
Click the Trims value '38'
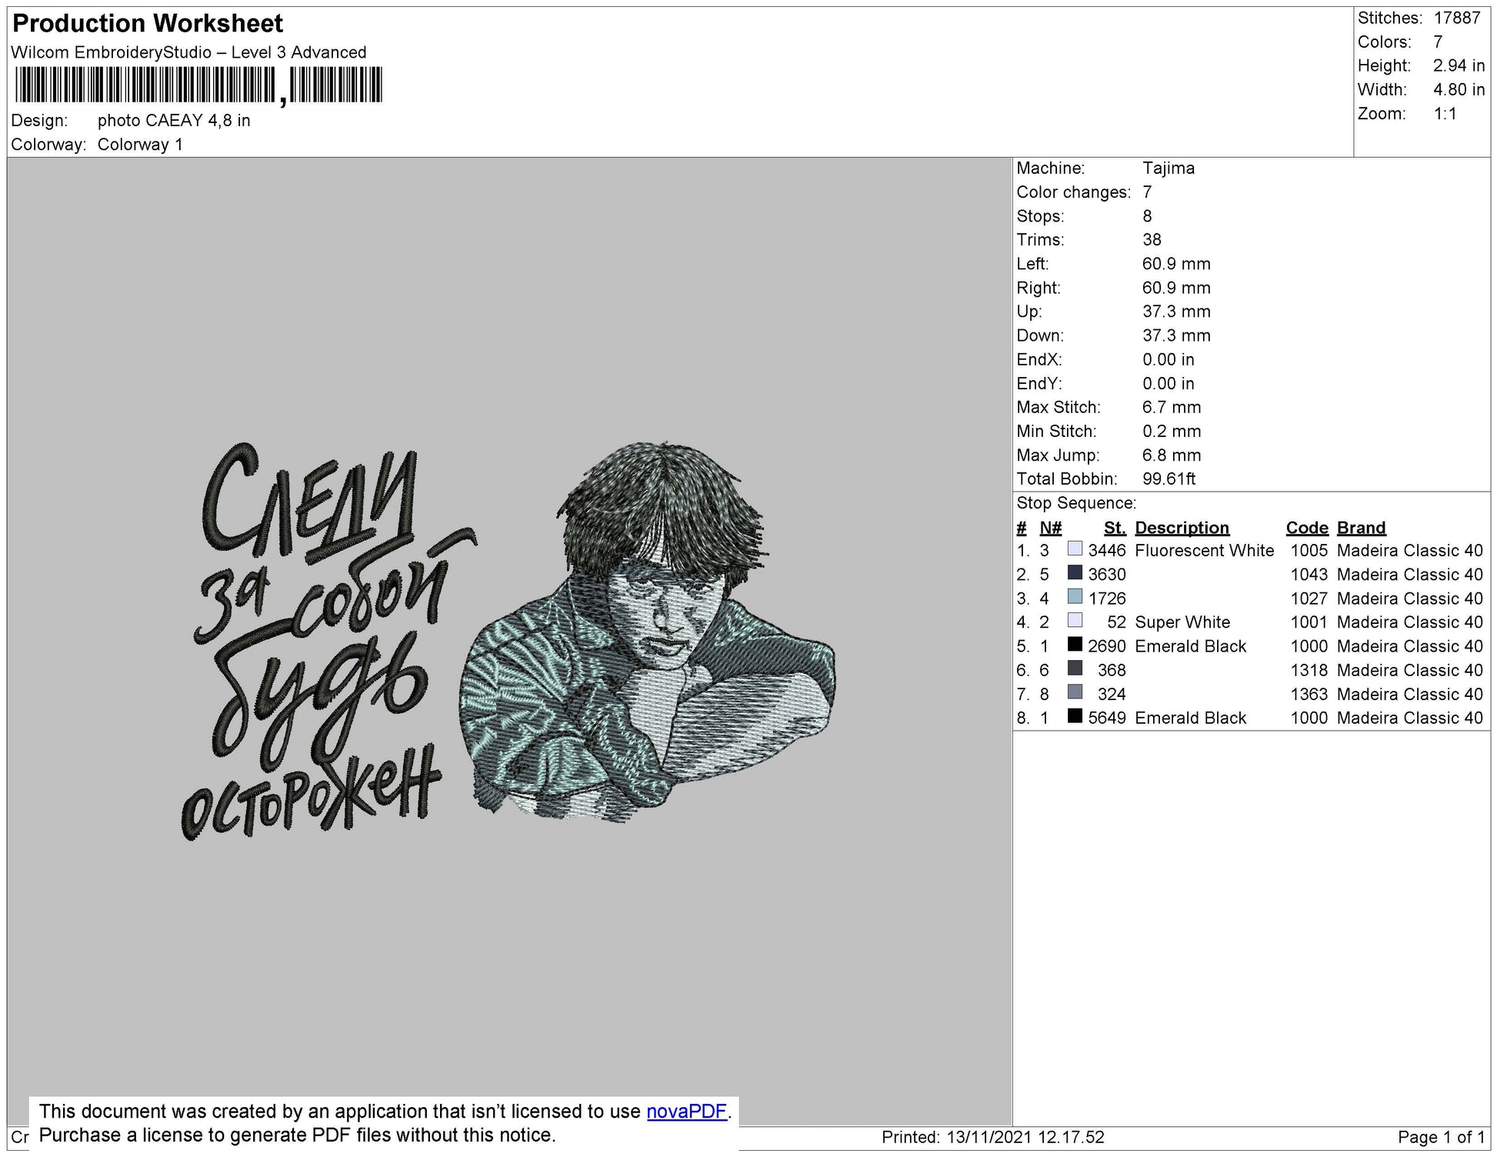coord(1152,240)
